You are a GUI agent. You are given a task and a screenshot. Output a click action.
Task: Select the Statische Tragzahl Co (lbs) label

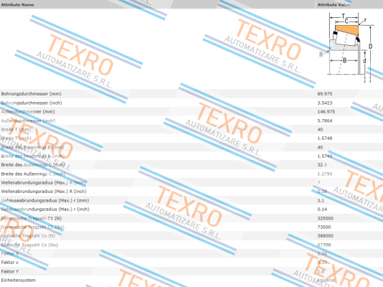pos(29,245)
